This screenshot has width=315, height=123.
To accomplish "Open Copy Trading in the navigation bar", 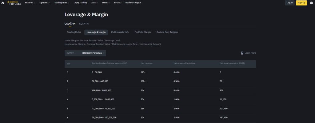I will pos(80,3).
